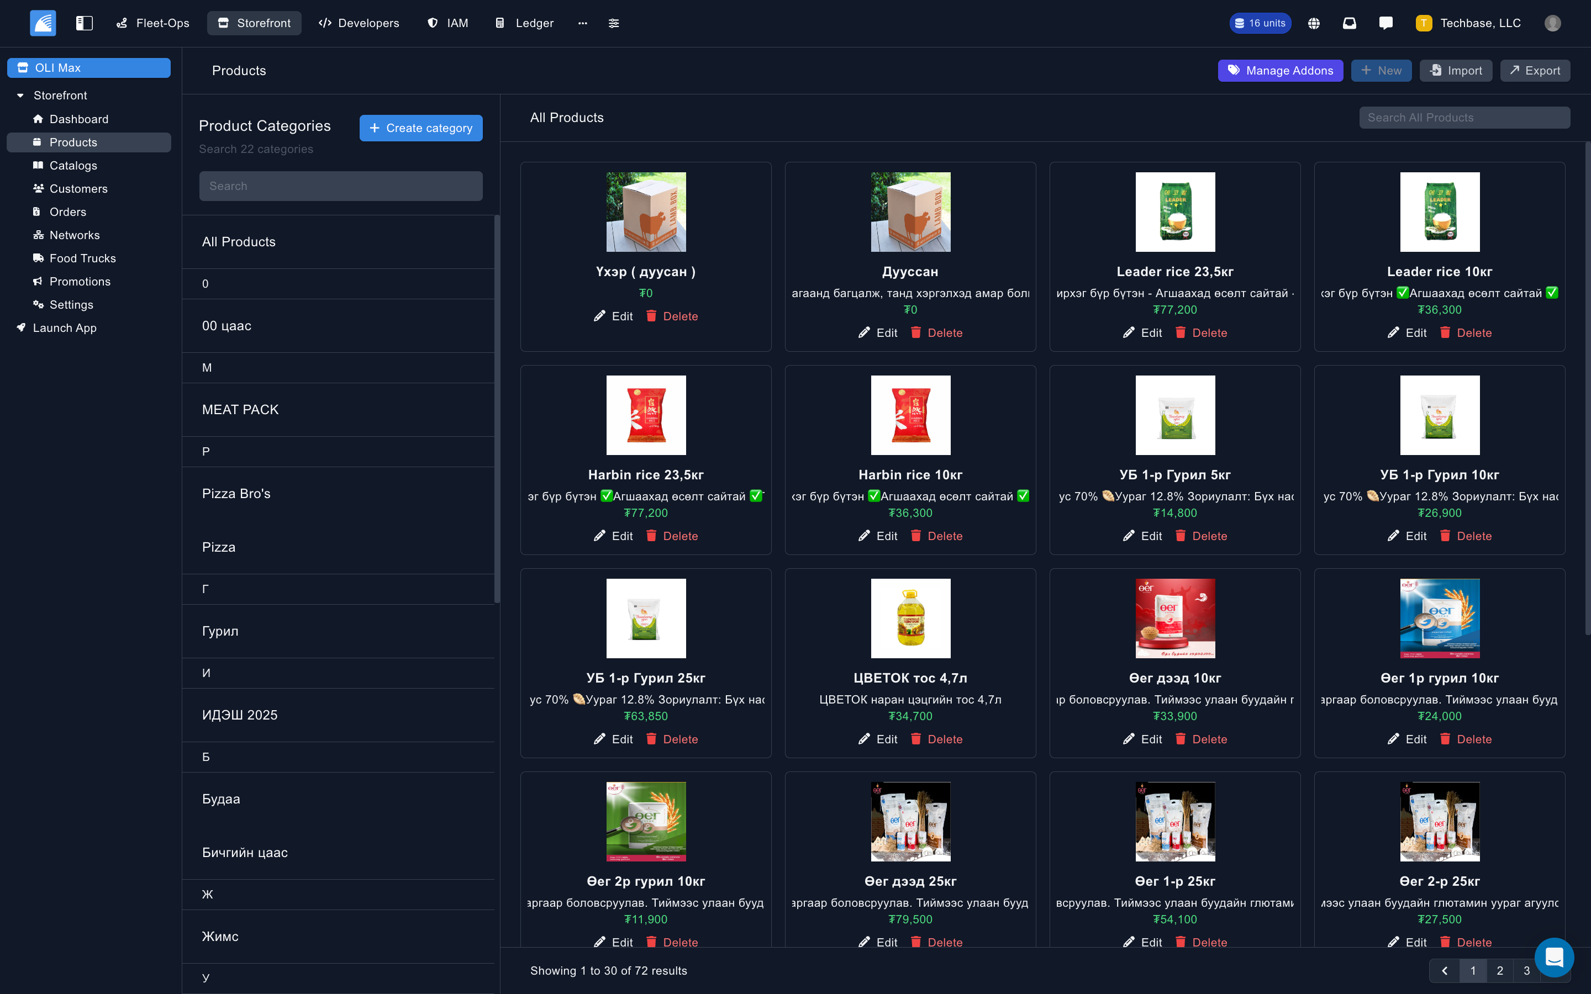Open the user avatar menu
Image resolution: width=1591 pixels, height=994 pixels.
click(1553, 23)
